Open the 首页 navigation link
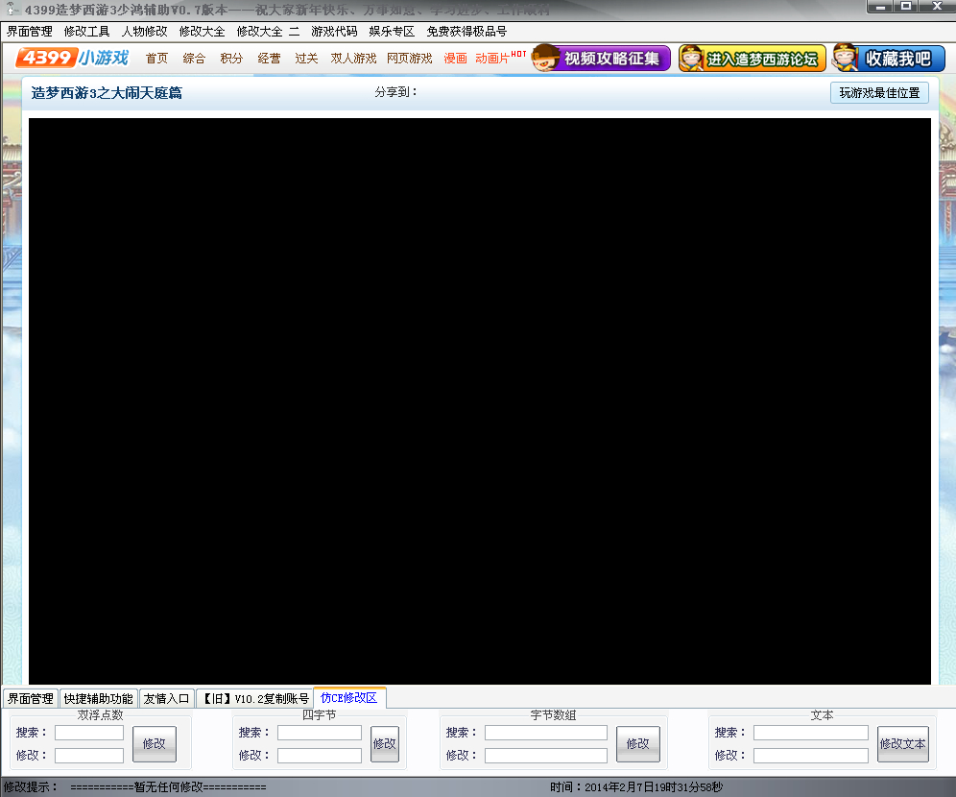The height and width of the screenshot is (797, 956). point(156,59)
